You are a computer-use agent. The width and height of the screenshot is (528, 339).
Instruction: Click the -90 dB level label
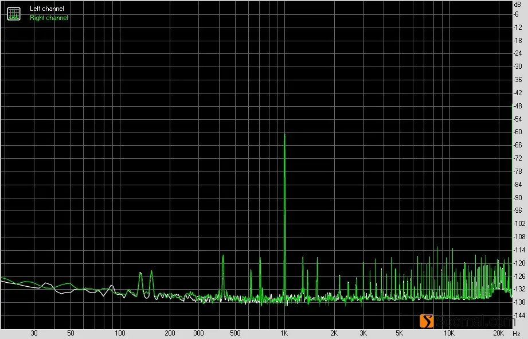(518, 198)
